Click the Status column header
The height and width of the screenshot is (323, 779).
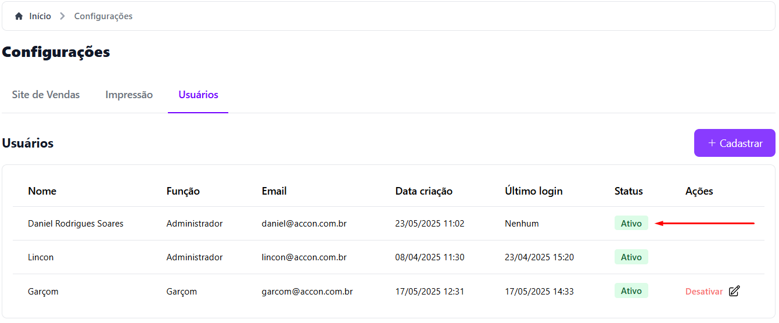click(629, 191)
